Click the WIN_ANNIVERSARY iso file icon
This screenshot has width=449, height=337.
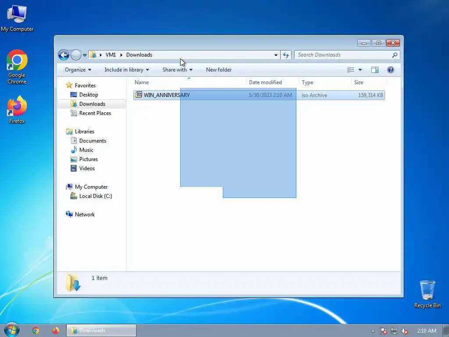(139, 95)
